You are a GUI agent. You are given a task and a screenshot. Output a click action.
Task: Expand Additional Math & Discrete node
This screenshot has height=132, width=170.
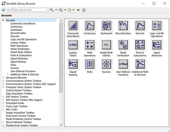click(8, 74)
